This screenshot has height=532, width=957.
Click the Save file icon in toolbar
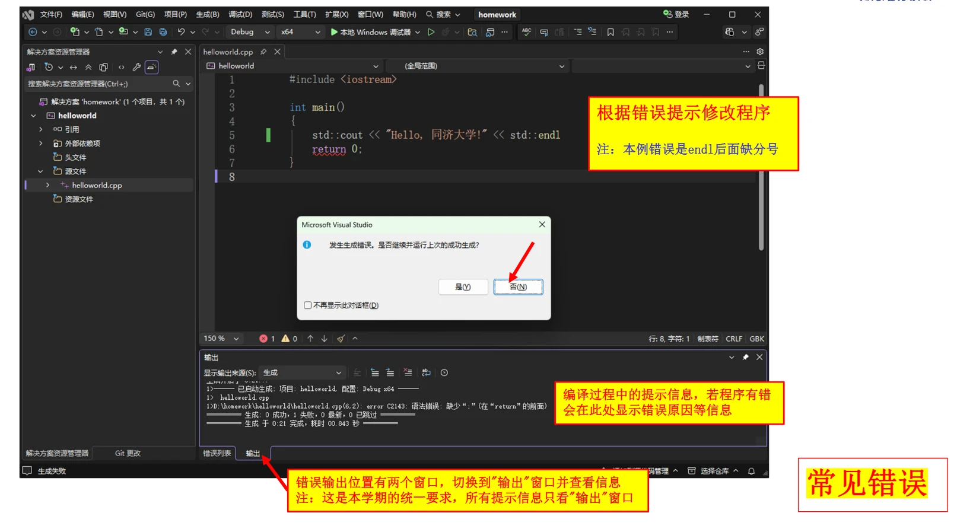click(148, 32)
